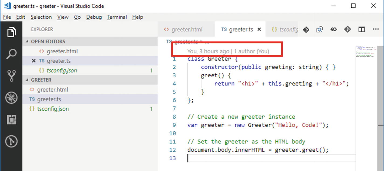Open the GitLens view in activity bar
The height and width of the screenshot is (171, 384).
[x=11, y=141]
